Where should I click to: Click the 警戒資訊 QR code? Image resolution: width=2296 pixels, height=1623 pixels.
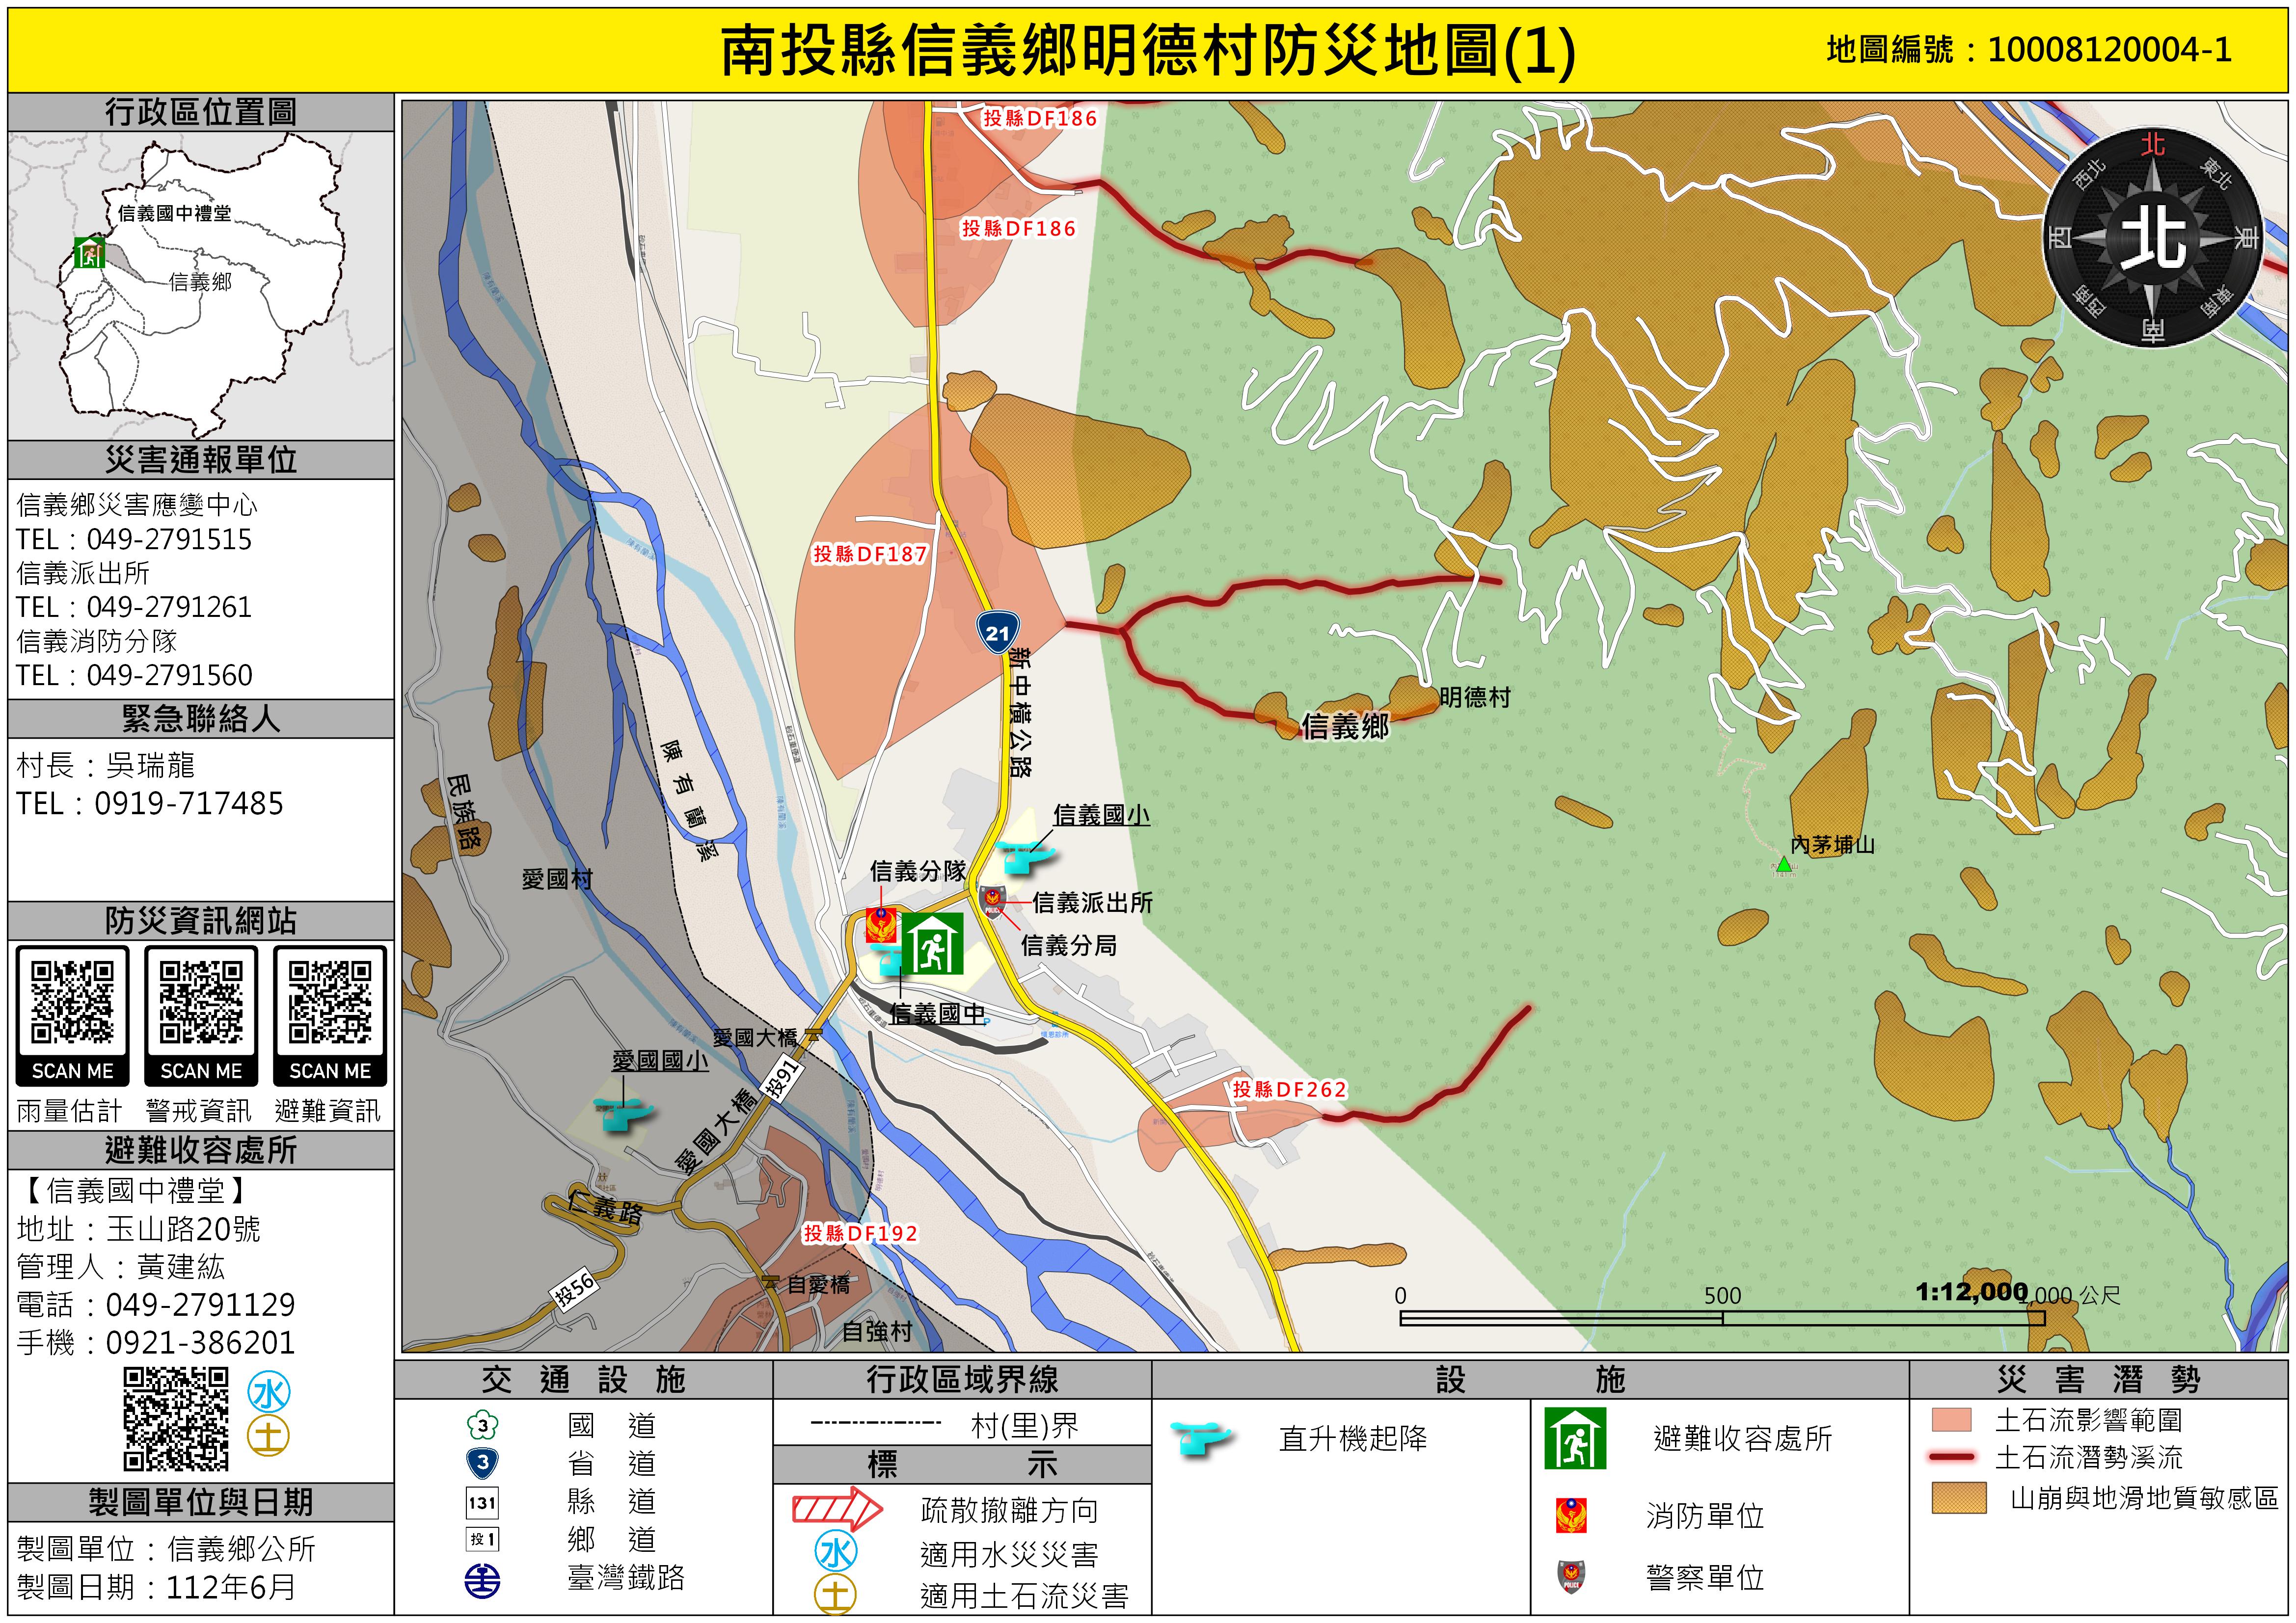(201, 1002)
